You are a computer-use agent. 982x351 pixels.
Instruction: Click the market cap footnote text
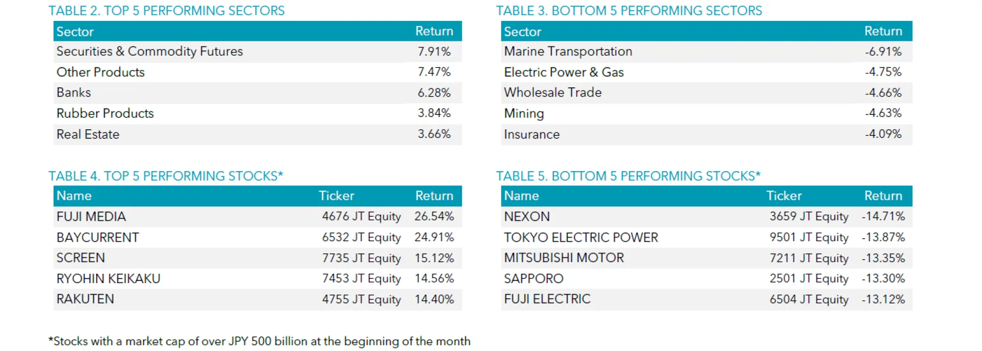pos(259,341)
